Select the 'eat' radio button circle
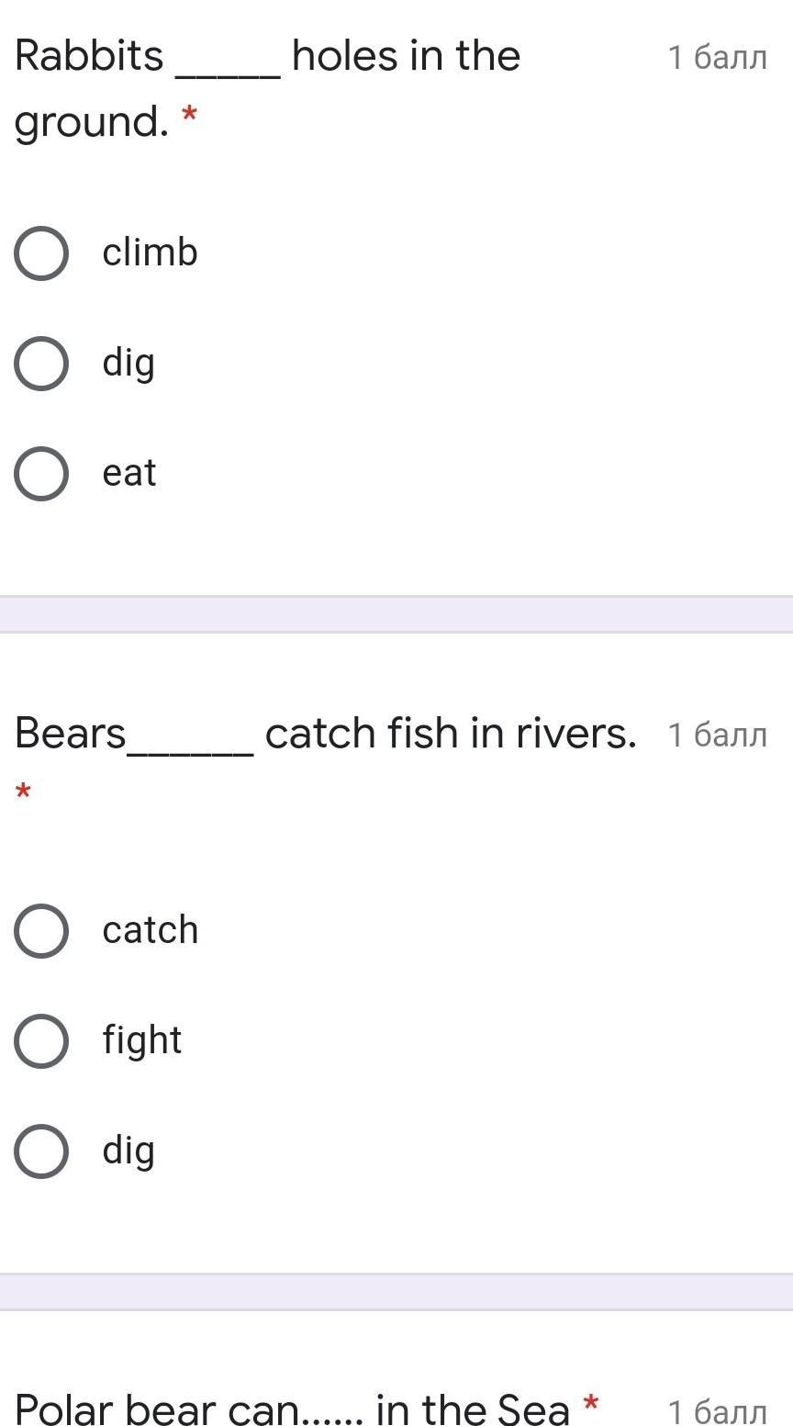 (41, 474)
